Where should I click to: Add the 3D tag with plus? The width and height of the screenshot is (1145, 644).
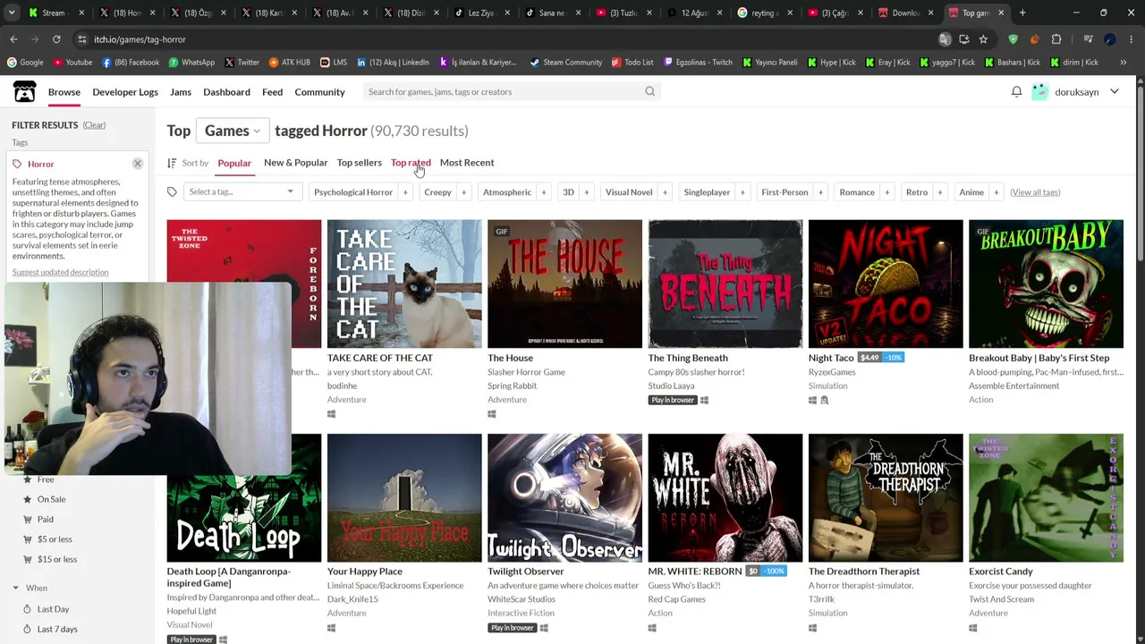(x=587, y=192)
